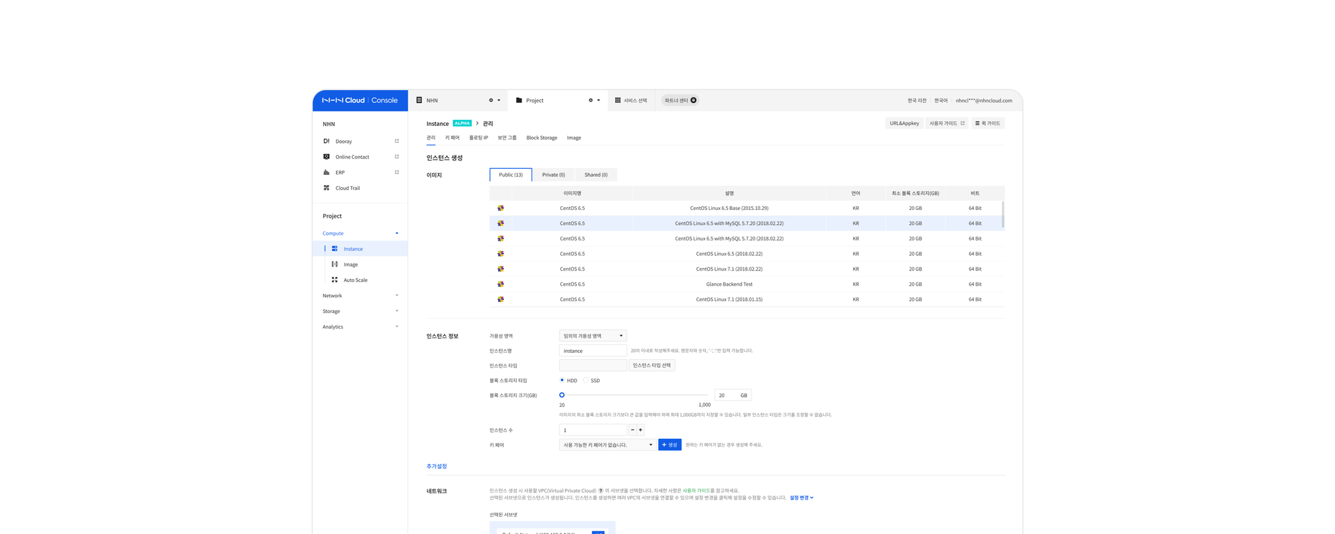
Task: Click the block storage size slider handle
Action: (562, 395)
